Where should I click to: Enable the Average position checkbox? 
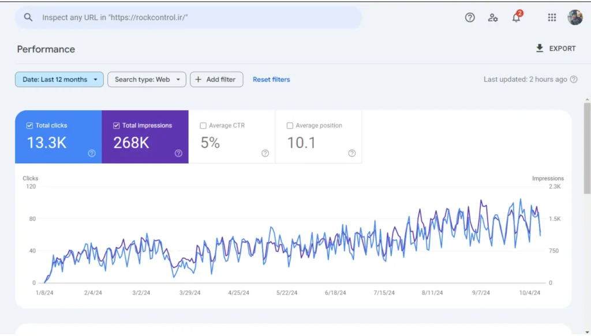(x=290, y=126)
